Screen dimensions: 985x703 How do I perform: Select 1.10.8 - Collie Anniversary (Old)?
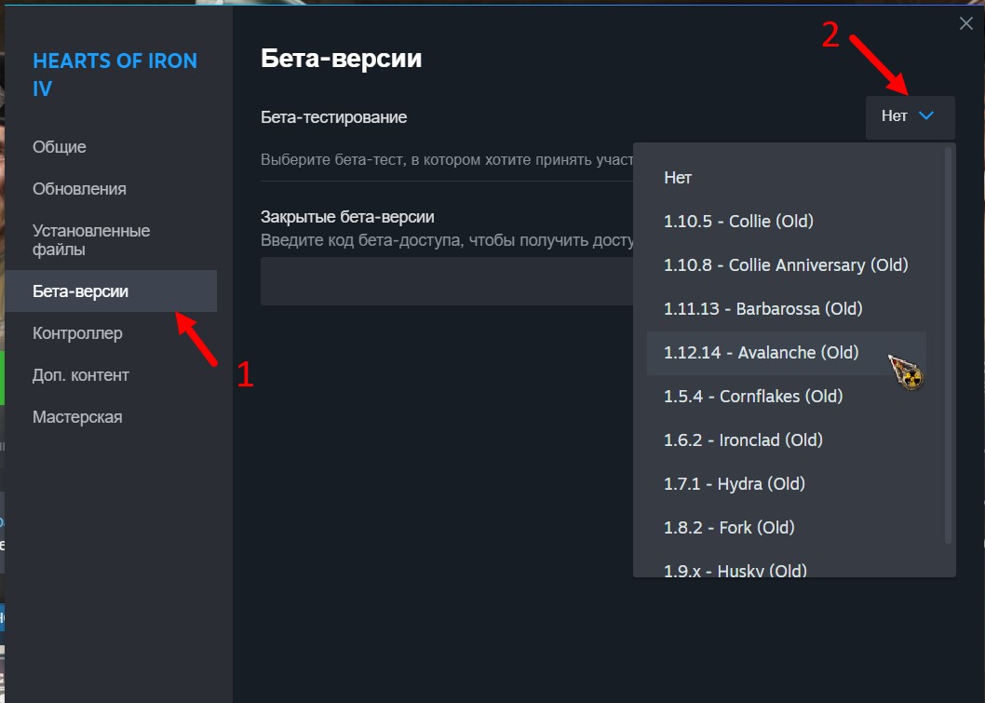[787, 265]
